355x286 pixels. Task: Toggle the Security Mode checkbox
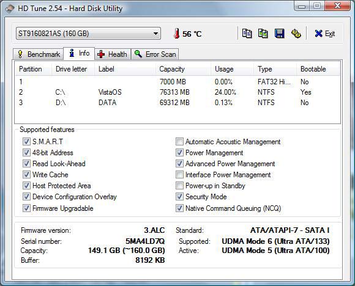tap(179, 196)
